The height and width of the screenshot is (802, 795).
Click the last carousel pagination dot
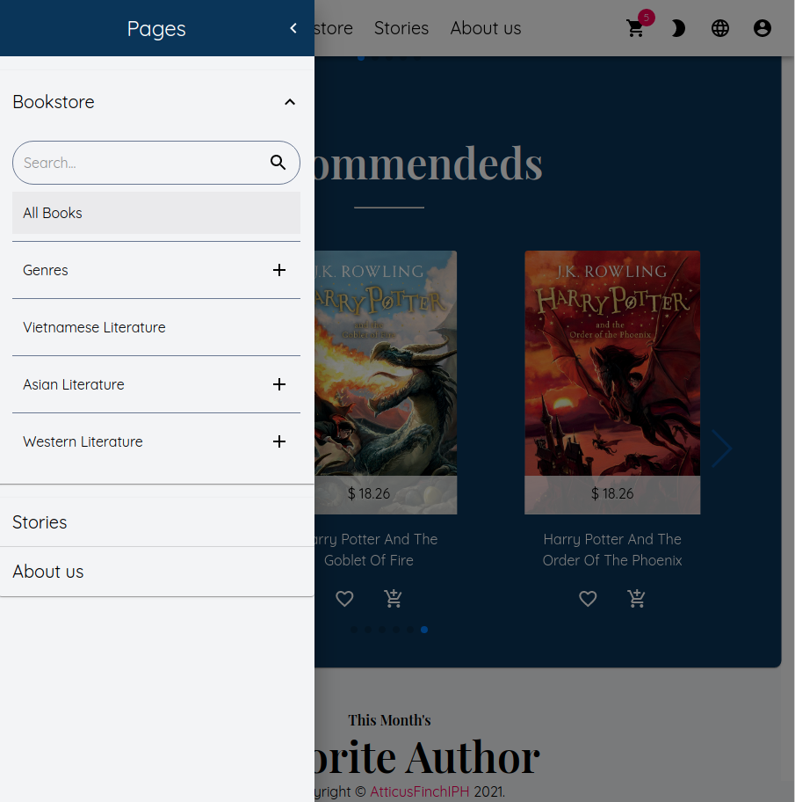[424, 630]
